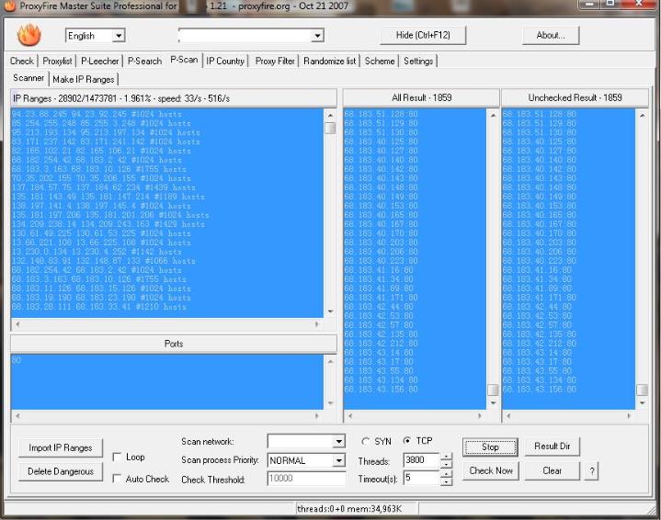Click the All Result - 1859 header
661x520 pixels.
(421, 97)
